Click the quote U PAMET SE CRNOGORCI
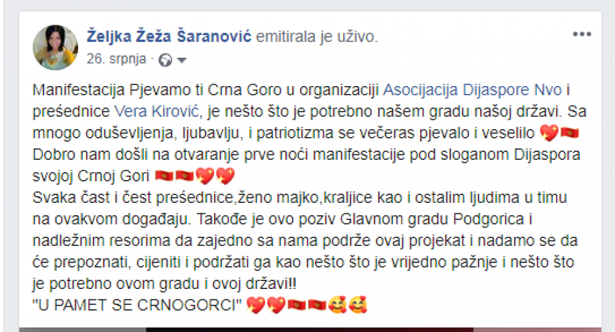The height and width of the screenshot is (332, 615). [137, 306]
